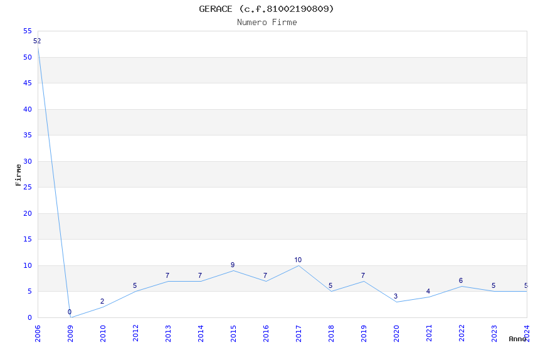The image size is (533, 345).
Task: Click the Numero Firme subtitle
Action: coord(266,23)
